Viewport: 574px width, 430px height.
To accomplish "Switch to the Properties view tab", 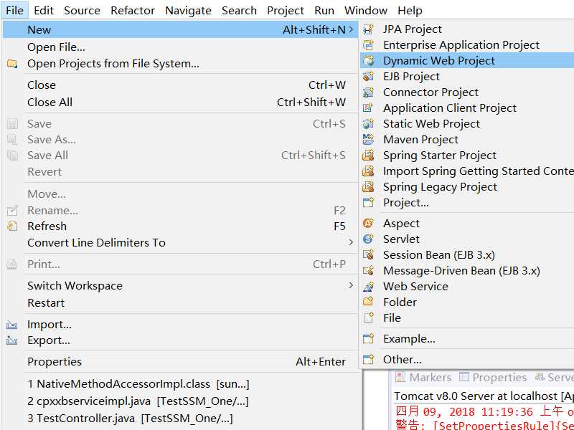I will pyautogui.click(x=493, y=378).
